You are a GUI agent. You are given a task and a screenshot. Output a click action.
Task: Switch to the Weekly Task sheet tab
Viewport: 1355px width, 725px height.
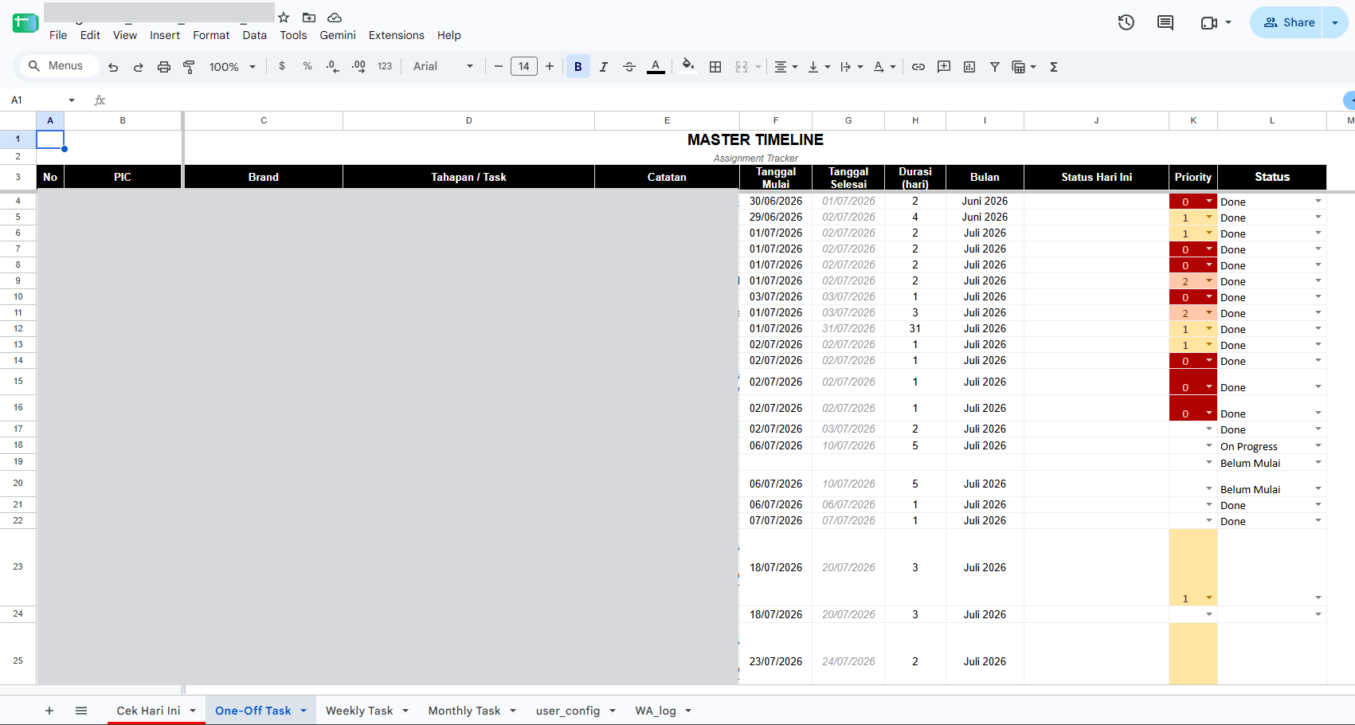coord(359,711)
